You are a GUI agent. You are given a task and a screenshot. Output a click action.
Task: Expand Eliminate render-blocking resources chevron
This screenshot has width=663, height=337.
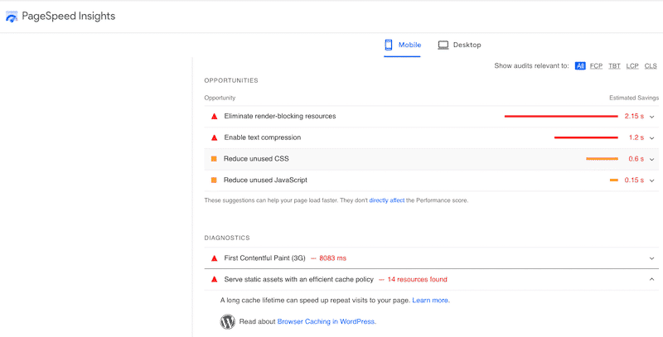652,117
